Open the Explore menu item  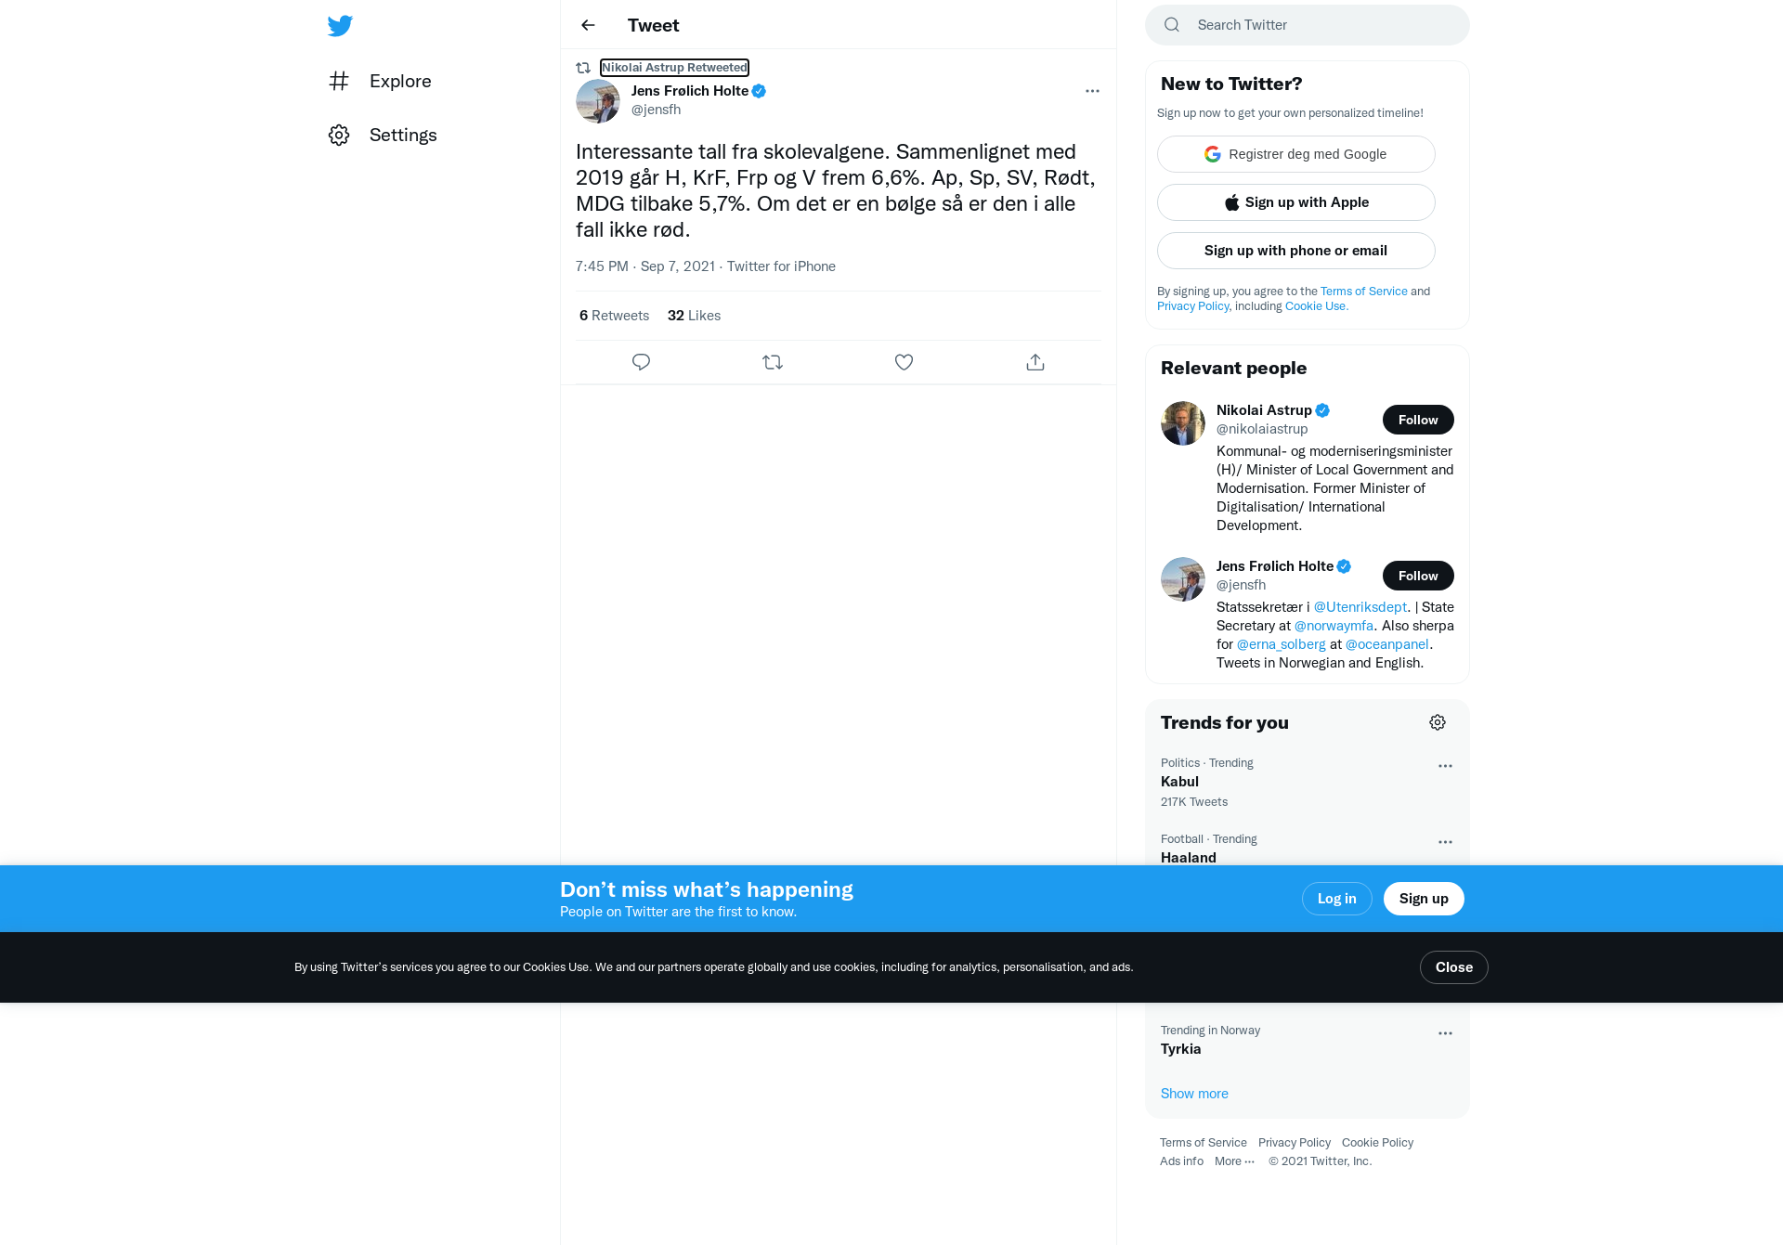coord(380,81)
